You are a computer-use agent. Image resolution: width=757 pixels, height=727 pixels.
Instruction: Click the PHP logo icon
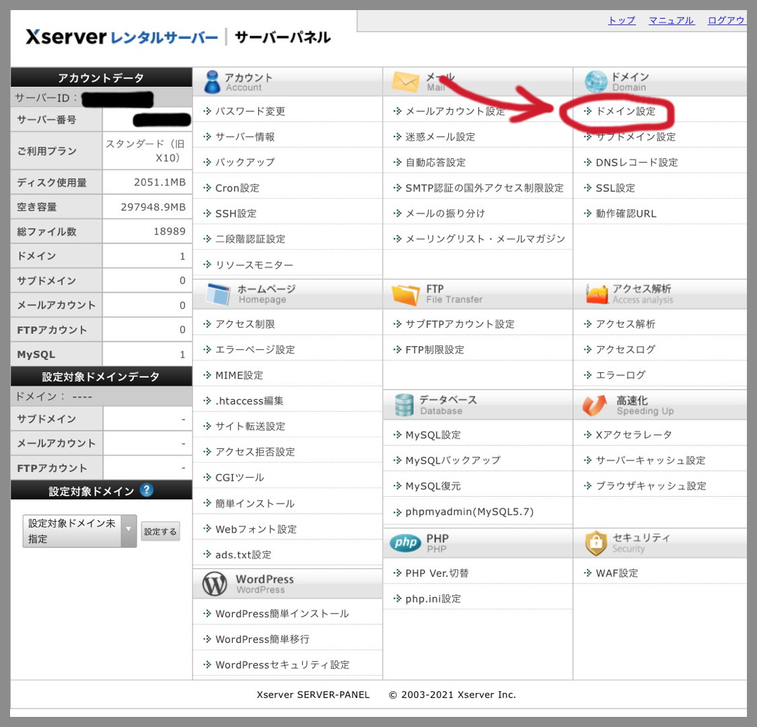pos(406,543)
